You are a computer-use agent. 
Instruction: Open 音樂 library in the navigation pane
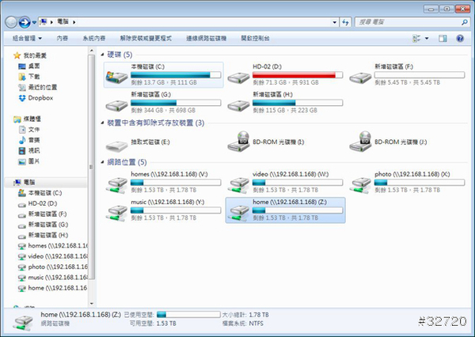[29, 140]
